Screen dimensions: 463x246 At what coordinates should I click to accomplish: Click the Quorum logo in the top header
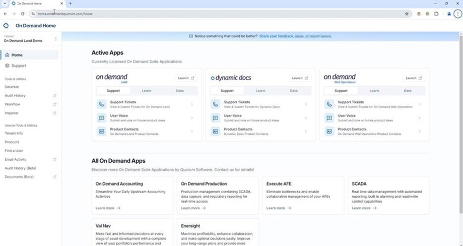6,25
